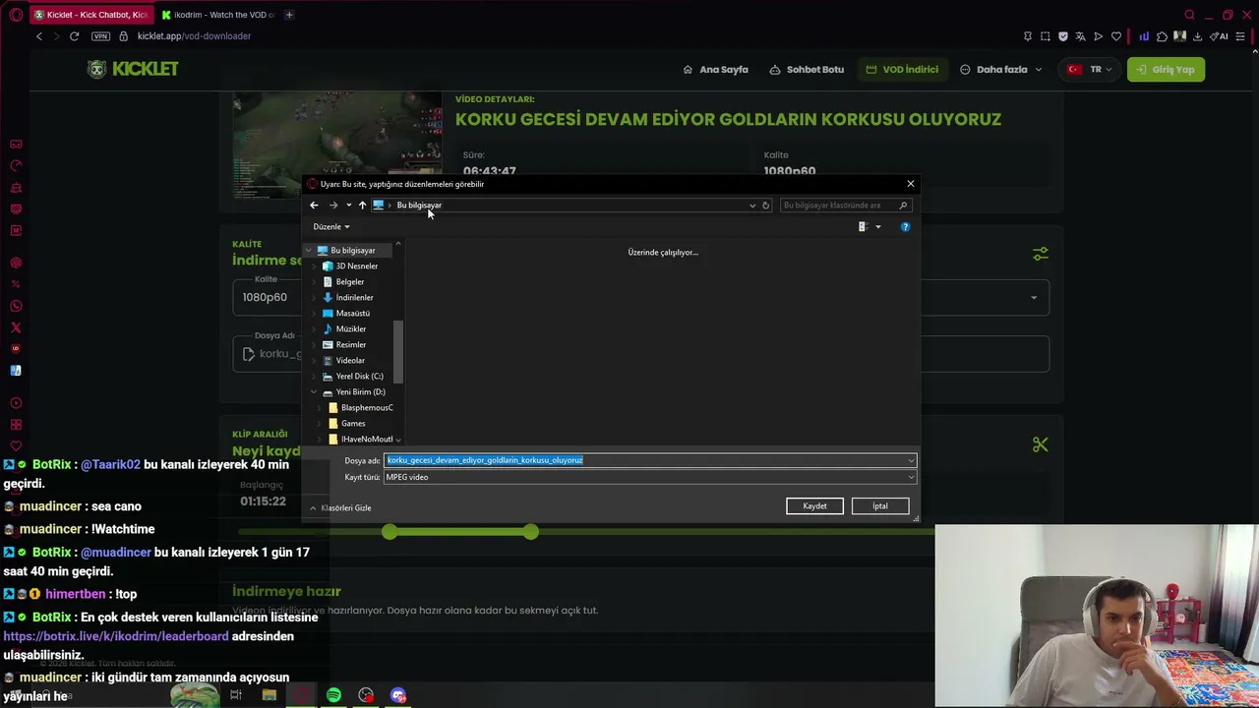Select Masaüstü in the folder tree

pos(353,314)
